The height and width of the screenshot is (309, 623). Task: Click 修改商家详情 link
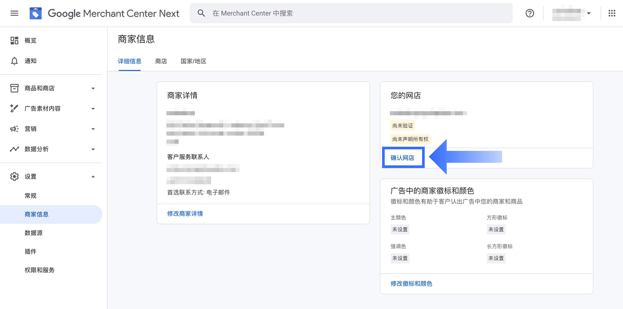coord(185,214)
